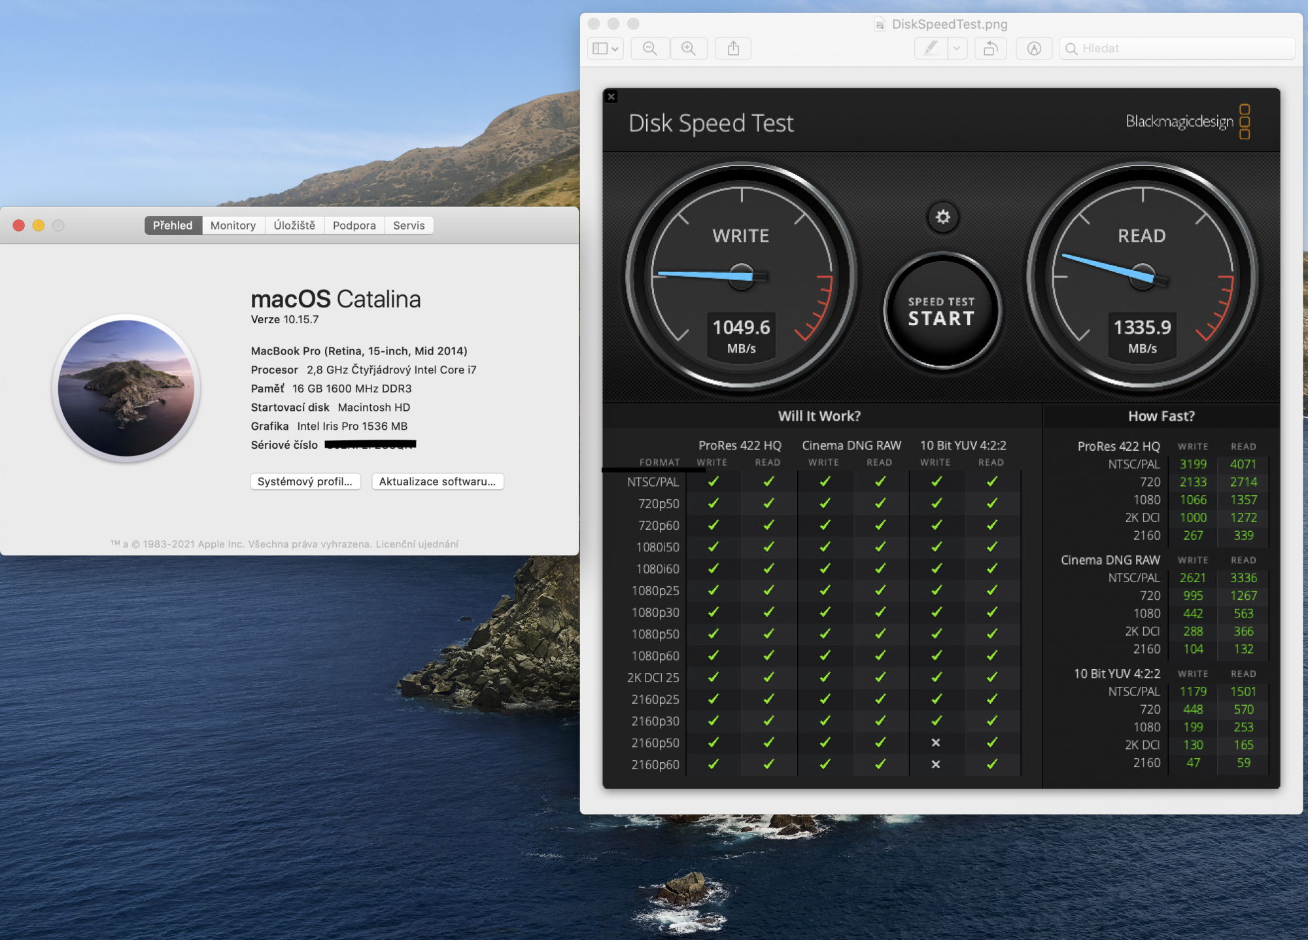
Task: Click the 1080p50 ProRes 422 HQ read checkmark
Action: pyautogui.click(x=768, y=634)
